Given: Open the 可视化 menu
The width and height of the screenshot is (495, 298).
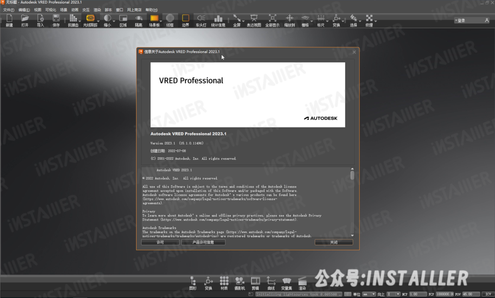Looking at the screenshot, I should coord(50,10).
